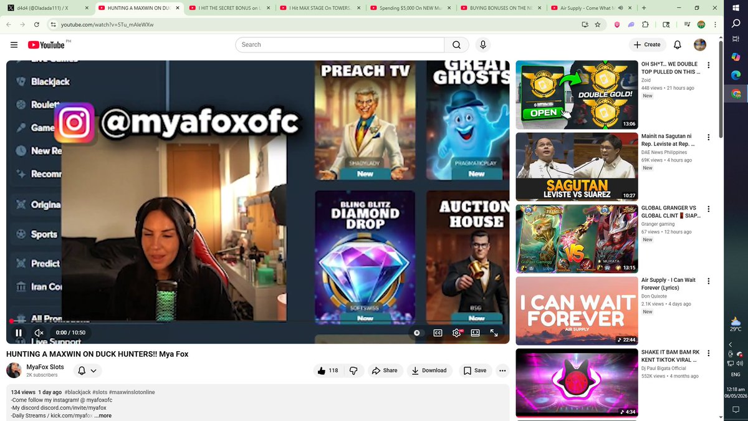Reload the page
This screenshot has height=421, width=748.
(x=37, y=24)
